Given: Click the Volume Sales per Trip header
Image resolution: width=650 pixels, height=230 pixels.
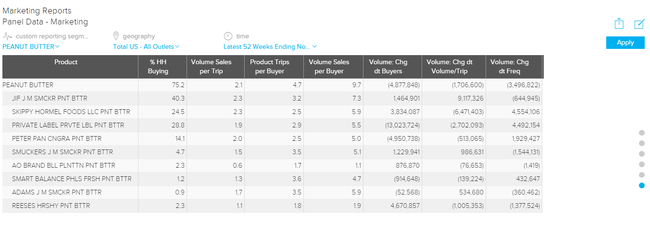Looking at the screenshot, I should click(x=211, y=67).
